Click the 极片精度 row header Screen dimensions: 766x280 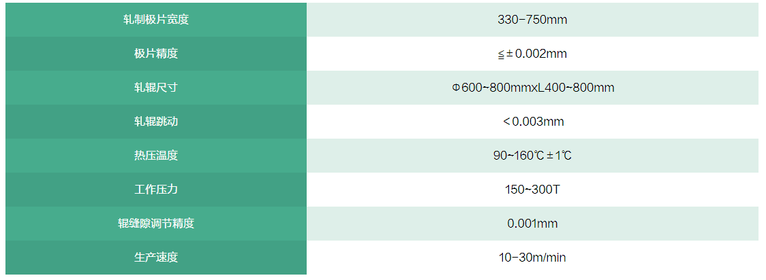click(156, 54)
